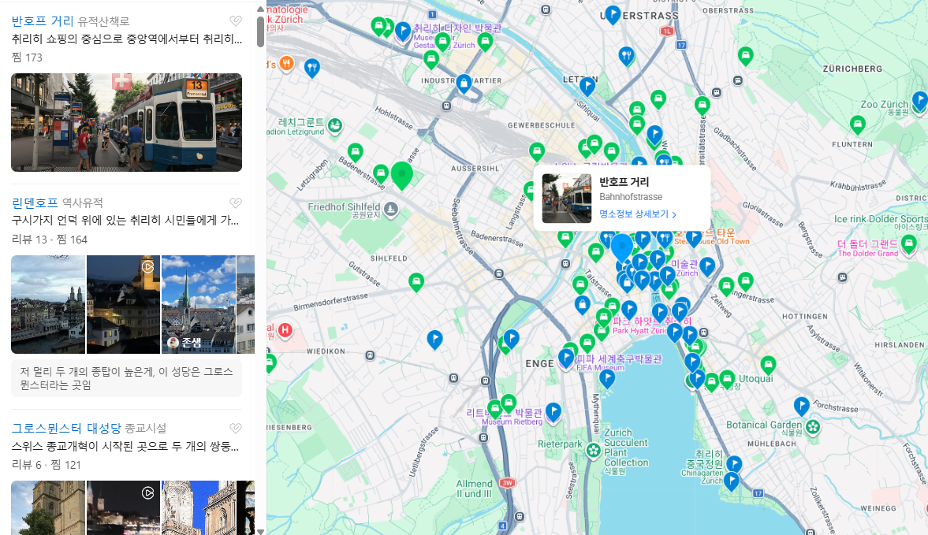Screen dimensions: 928x535
Task: Select the Stadion Letzigrund stadium icon
Action: pos(335,125)
